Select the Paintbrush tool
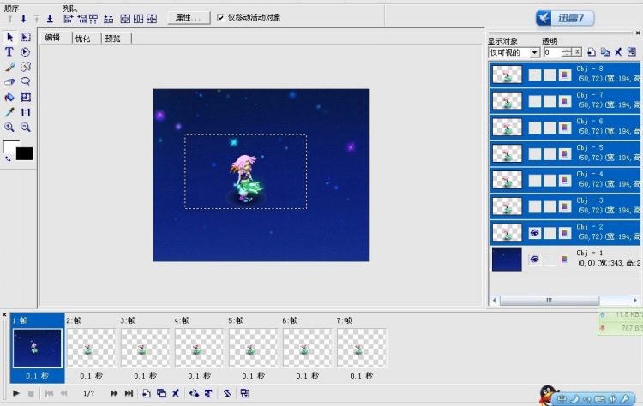This screenshot has width=643, height=406. (9, 67)
